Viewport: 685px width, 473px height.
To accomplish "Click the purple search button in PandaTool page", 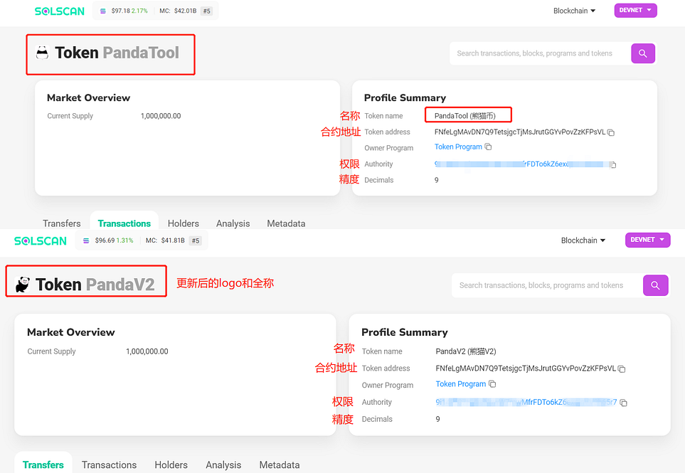I will point(642,53).
